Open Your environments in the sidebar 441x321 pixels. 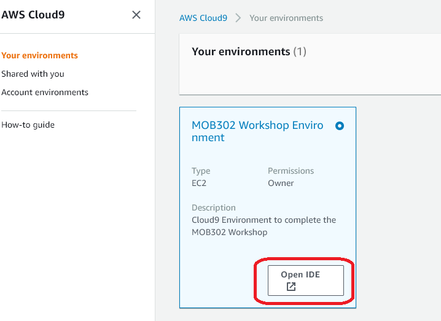(40, 55)
